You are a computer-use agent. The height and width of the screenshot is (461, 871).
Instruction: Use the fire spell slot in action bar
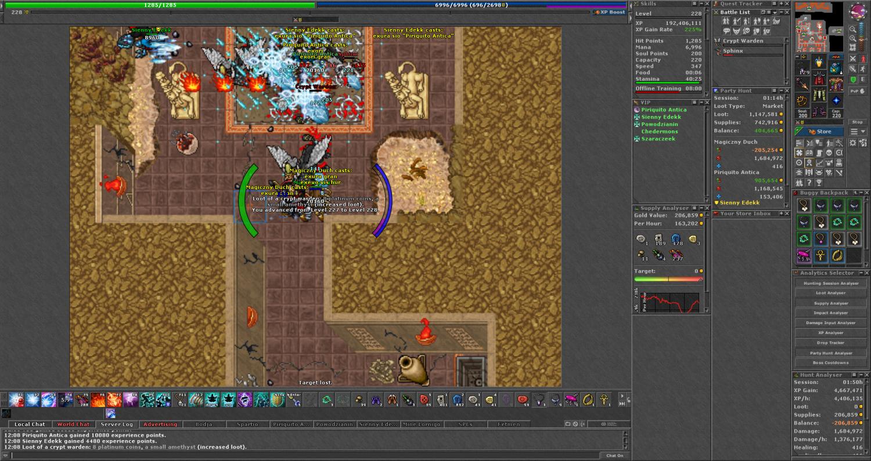coord(98,399)
